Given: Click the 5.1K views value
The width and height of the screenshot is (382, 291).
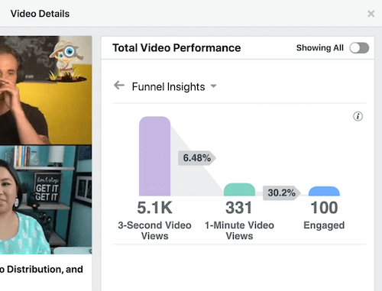Looking at the screenshot, I should [x=154, y=208].
